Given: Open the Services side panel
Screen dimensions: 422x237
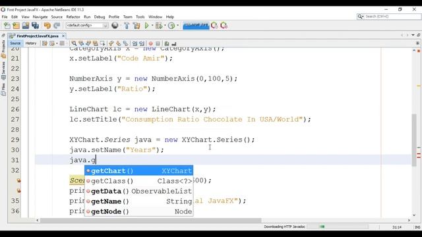Looking at the screenshot, I should (3, 70).
